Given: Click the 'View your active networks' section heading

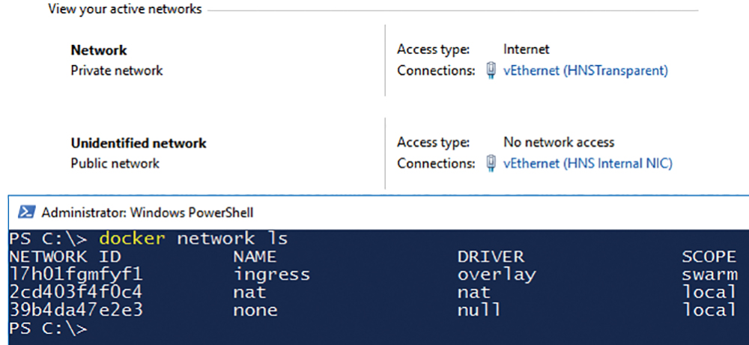Looking at the screenshot, I should tap(124, 9).
